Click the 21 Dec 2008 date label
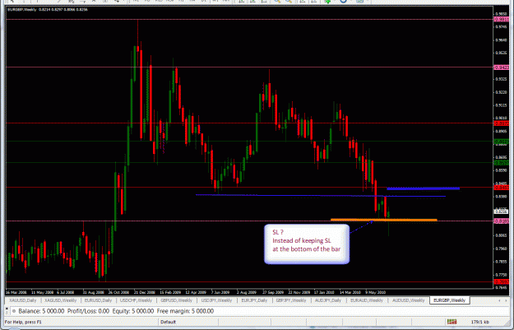514x330 pixels. [144, 292]
